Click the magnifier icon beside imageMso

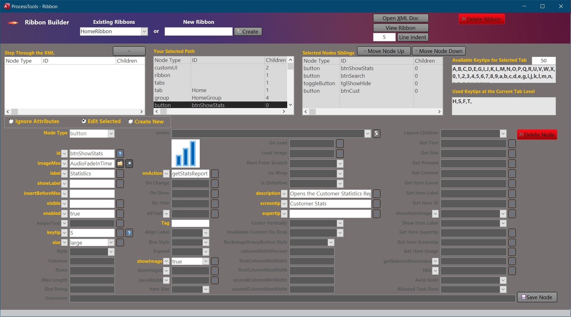tap(129, 164)
